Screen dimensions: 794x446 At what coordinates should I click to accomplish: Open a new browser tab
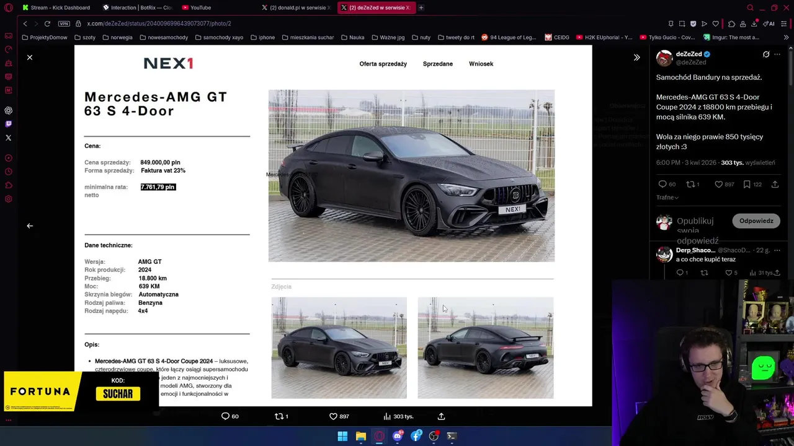click(x=421, y=7)
